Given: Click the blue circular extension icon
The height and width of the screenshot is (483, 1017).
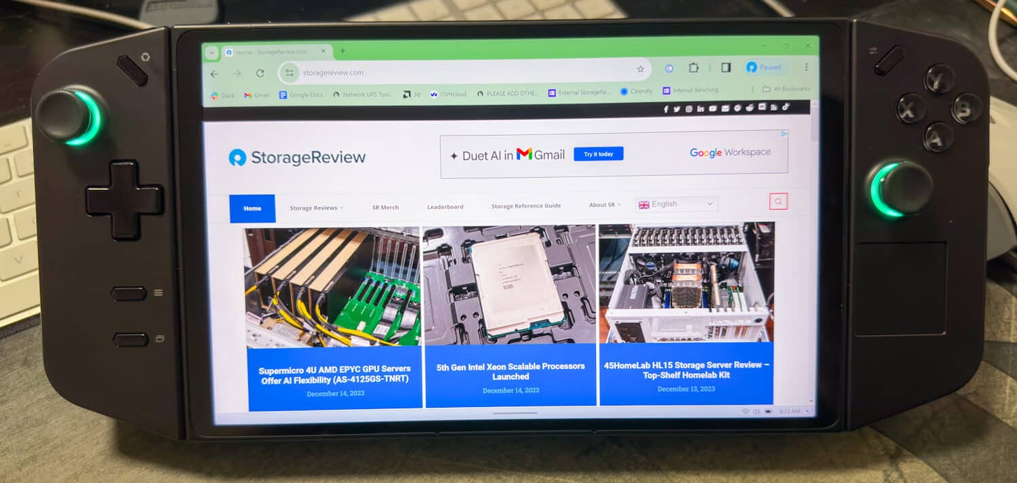Looking at the screenshot, I should tap(669, 68).
